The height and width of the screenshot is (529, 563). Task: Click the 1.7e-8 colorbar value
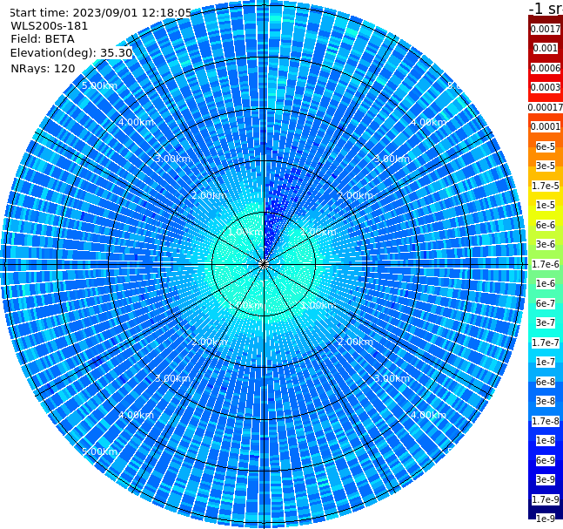[x=546, y=421]
